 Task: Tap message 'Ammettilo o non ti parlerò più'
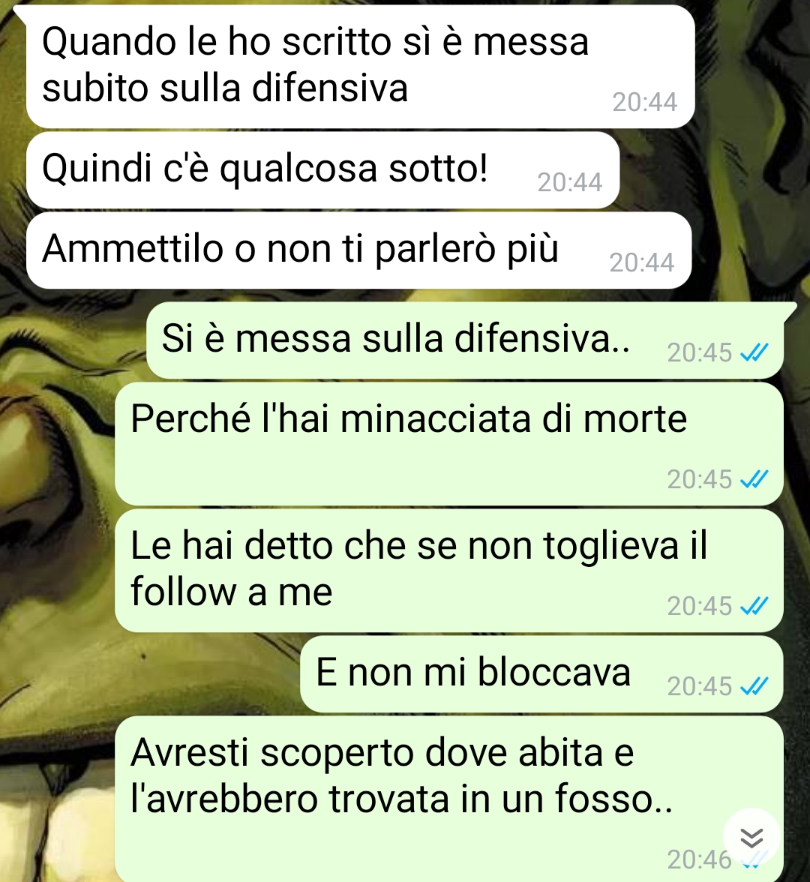pyautogui.click(x=358, y=250)
